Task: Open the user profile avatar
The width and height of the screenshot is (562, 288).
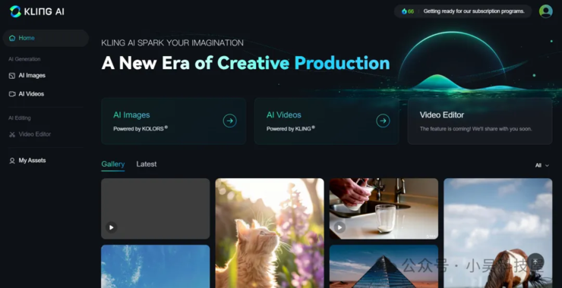Action: (545, 11)
